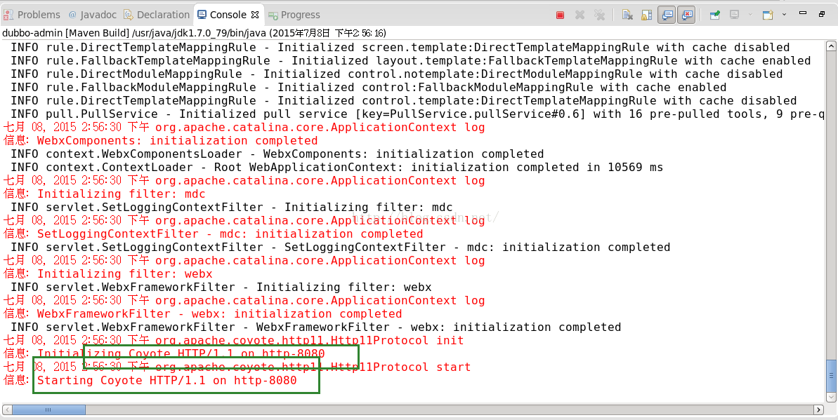
Task: Expand the Open Console dropdown arrow
Action: (784, 15)
